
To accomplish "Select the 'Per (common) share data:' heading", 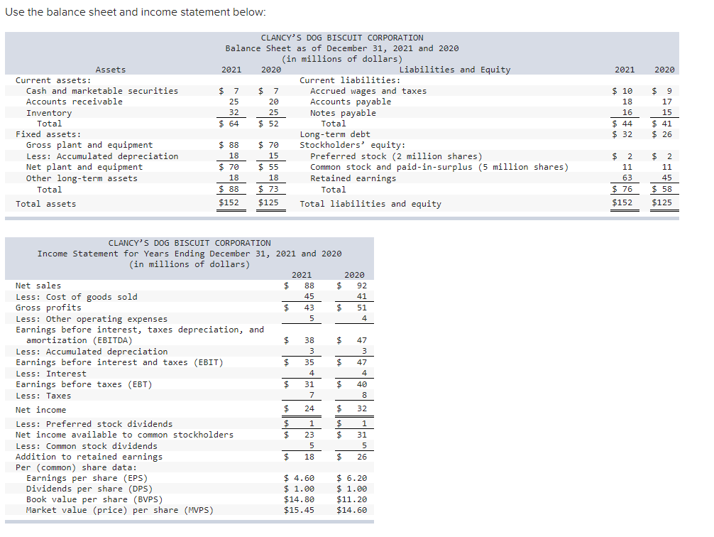I will [76, 467].
